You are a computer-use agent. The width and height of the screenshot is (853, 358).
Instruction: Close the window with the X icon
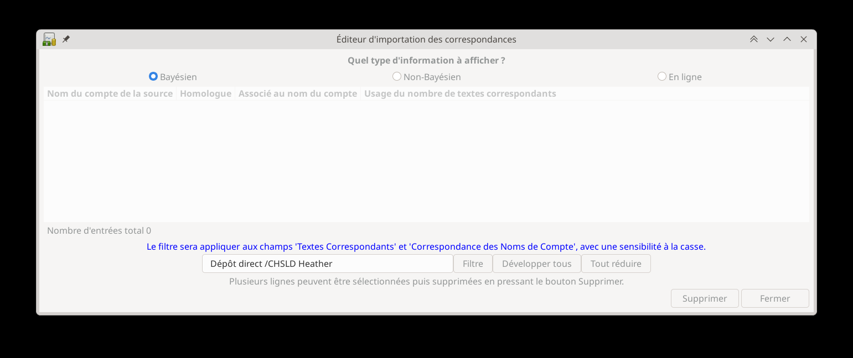[x=804, y=39]
